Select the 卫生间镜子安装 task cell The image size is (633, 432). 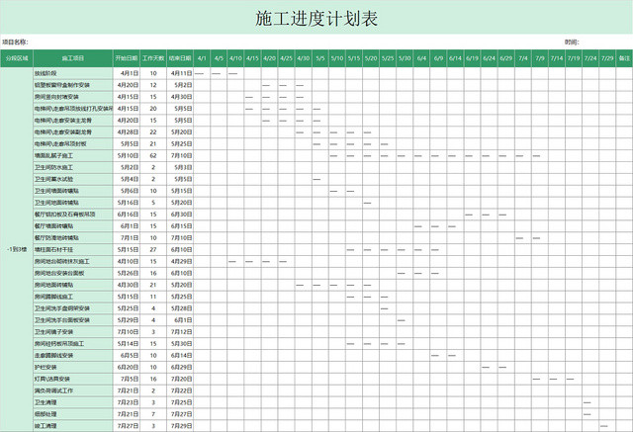(72, 332)
